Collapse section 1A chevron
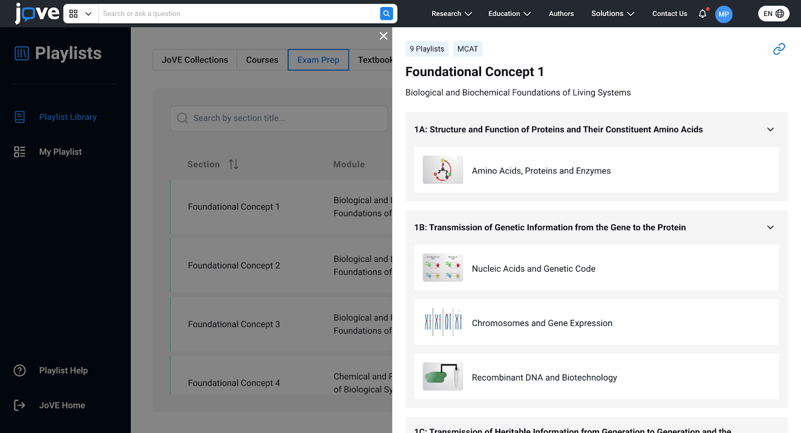 coord(770,129)
